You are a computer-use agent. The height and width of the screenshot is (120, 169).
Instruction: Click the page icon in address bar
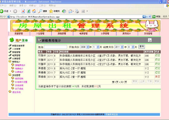[9, 17]
